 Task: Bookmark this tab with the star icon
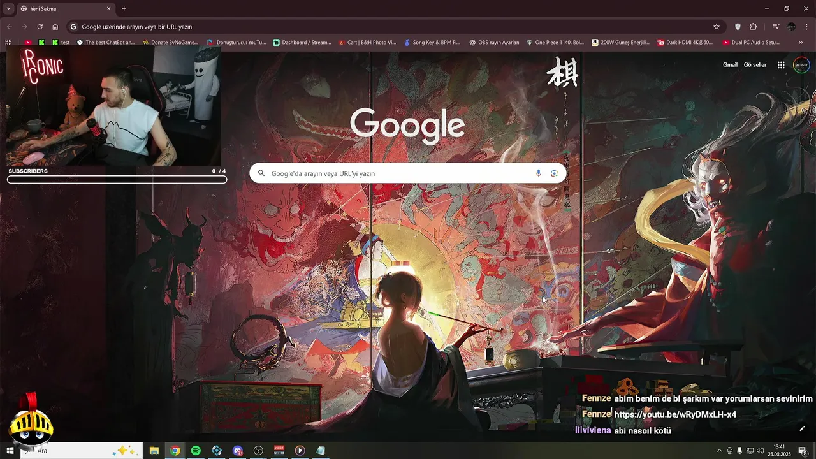717,27
